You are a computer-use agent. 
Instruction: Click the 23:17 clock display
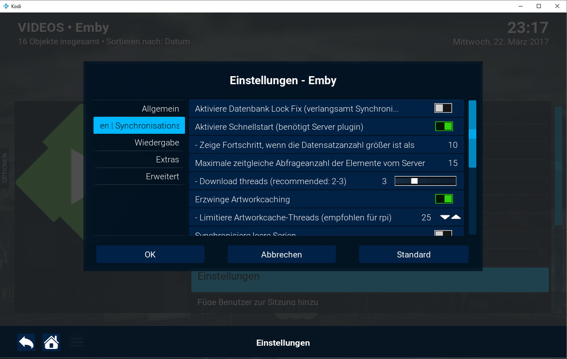pyautogui.click(x=528, y=28)
